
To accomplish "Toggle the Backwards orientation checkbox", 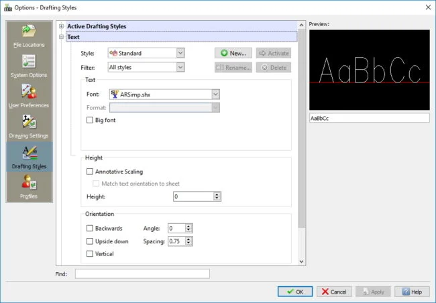I will (x=91, y=229).
